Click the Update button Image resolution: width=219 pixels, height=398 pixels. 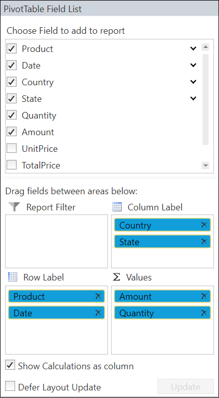click(186, 387)
